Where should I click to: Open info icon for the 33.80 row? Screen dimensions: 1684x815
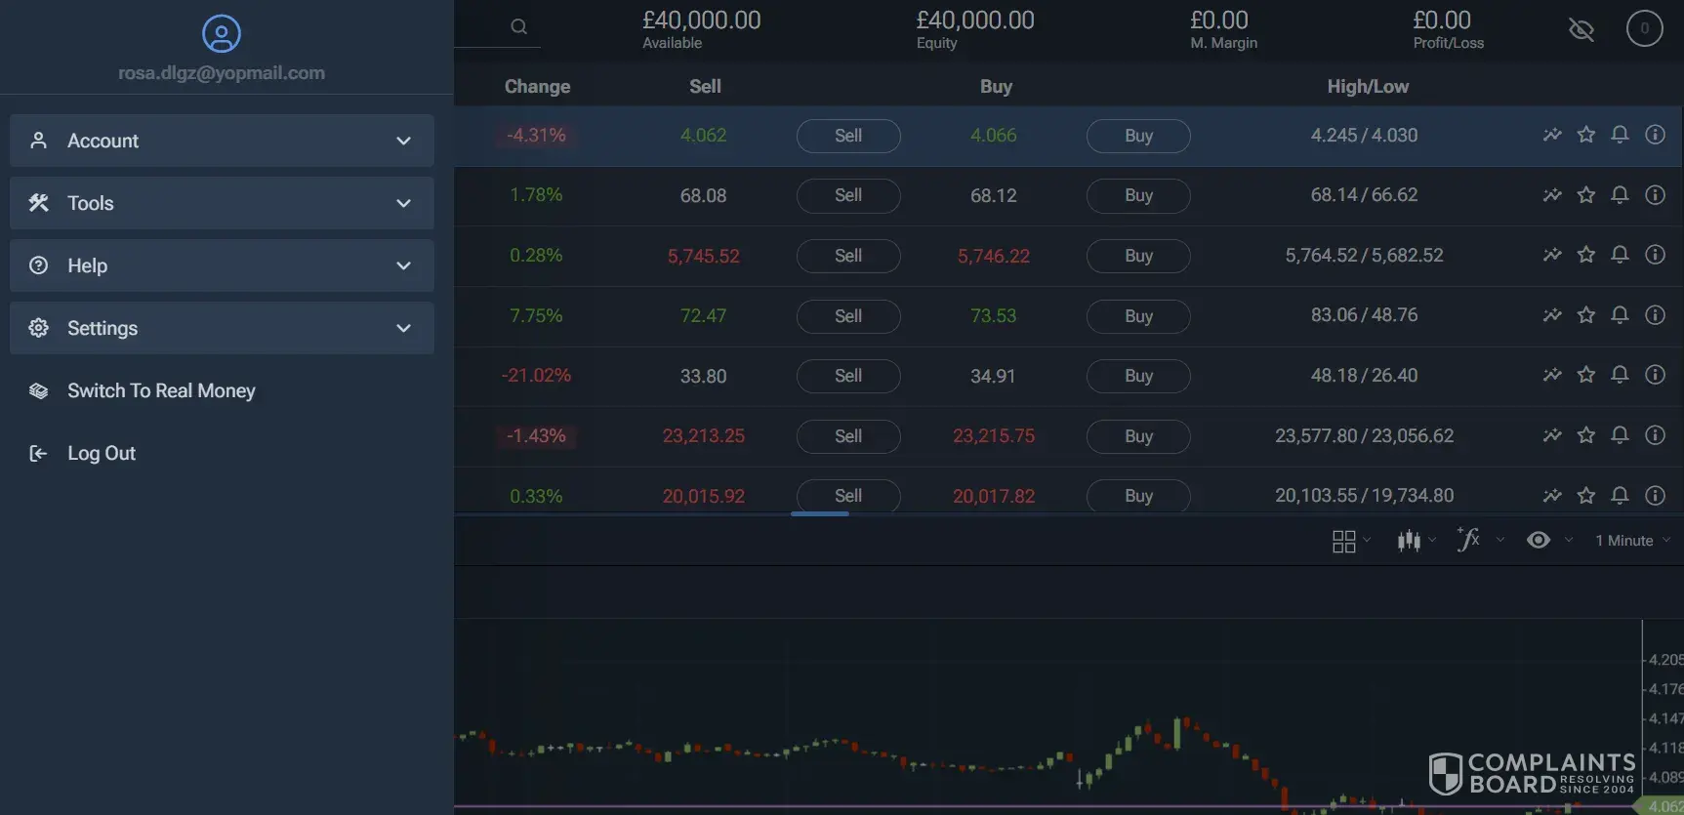pyautogui.click(x=1655, y=375)
